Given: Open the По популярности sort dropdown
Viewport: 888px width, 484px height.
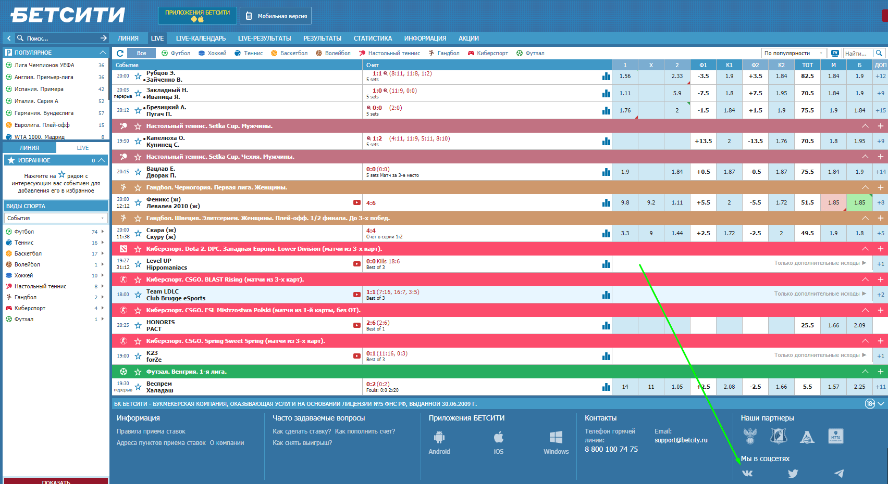Looking at the screenshot, I should pos(794,53).
